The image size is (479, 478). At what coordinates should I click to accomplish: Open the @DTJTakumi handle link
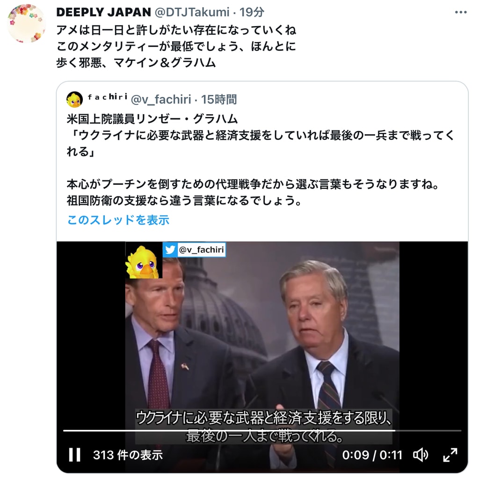192,12
